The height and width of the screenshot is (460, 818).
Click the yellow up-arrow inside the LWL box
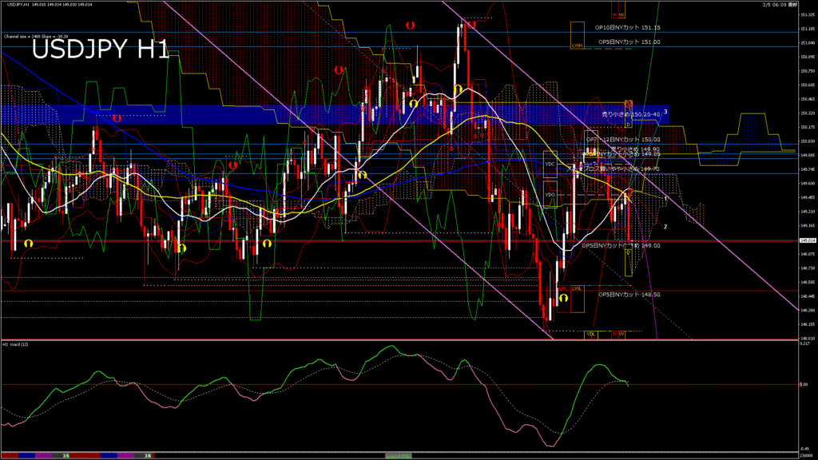click(x=563, y=298)
